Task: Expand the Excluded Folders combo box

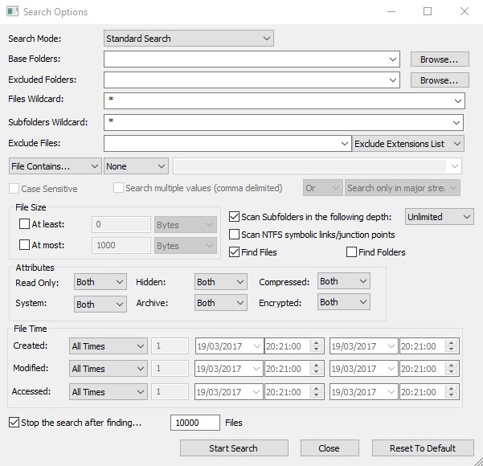Action: [393, 80]
